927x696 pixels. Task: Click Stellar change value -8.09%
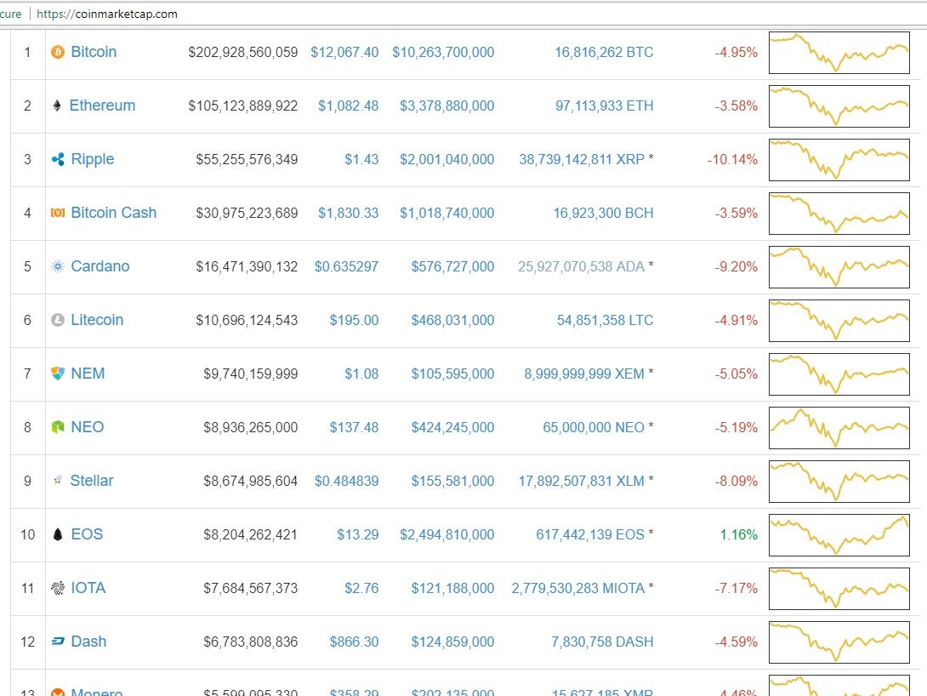coord(736,481)
